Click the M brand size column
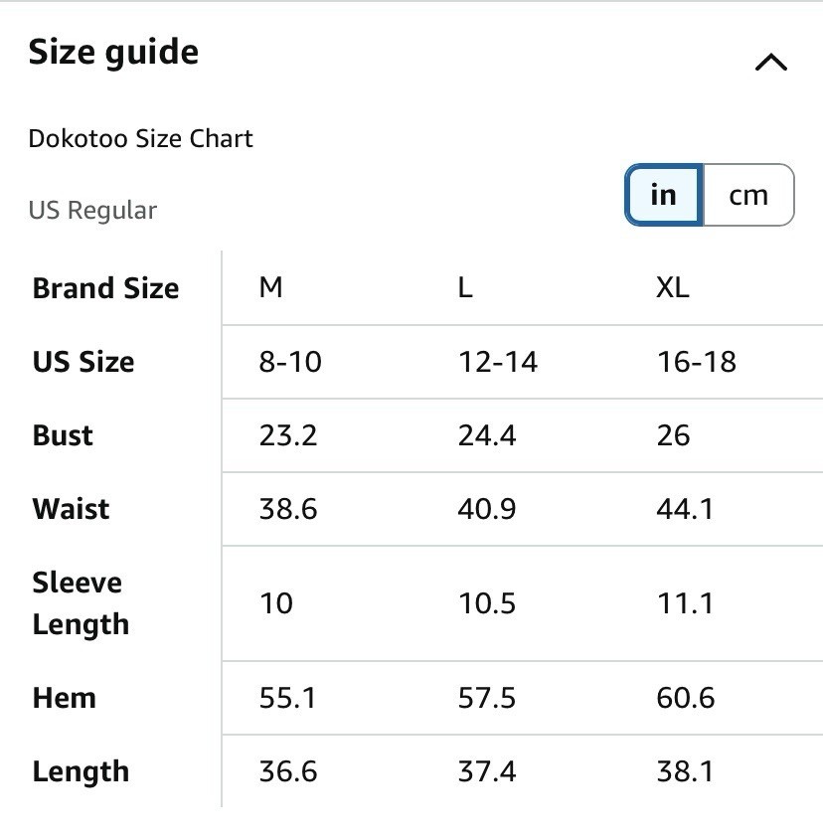The image size is (823, 839). [x=270, y=287]
